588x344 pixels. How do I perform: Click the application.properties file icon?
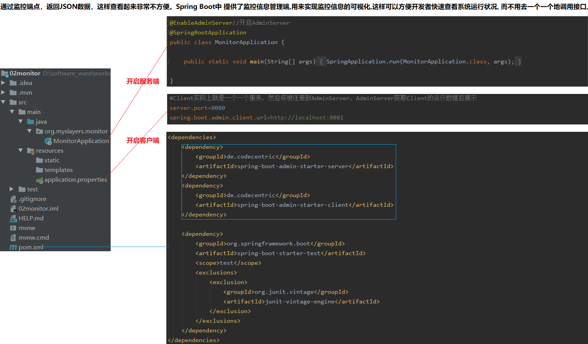tap(39, 180)
